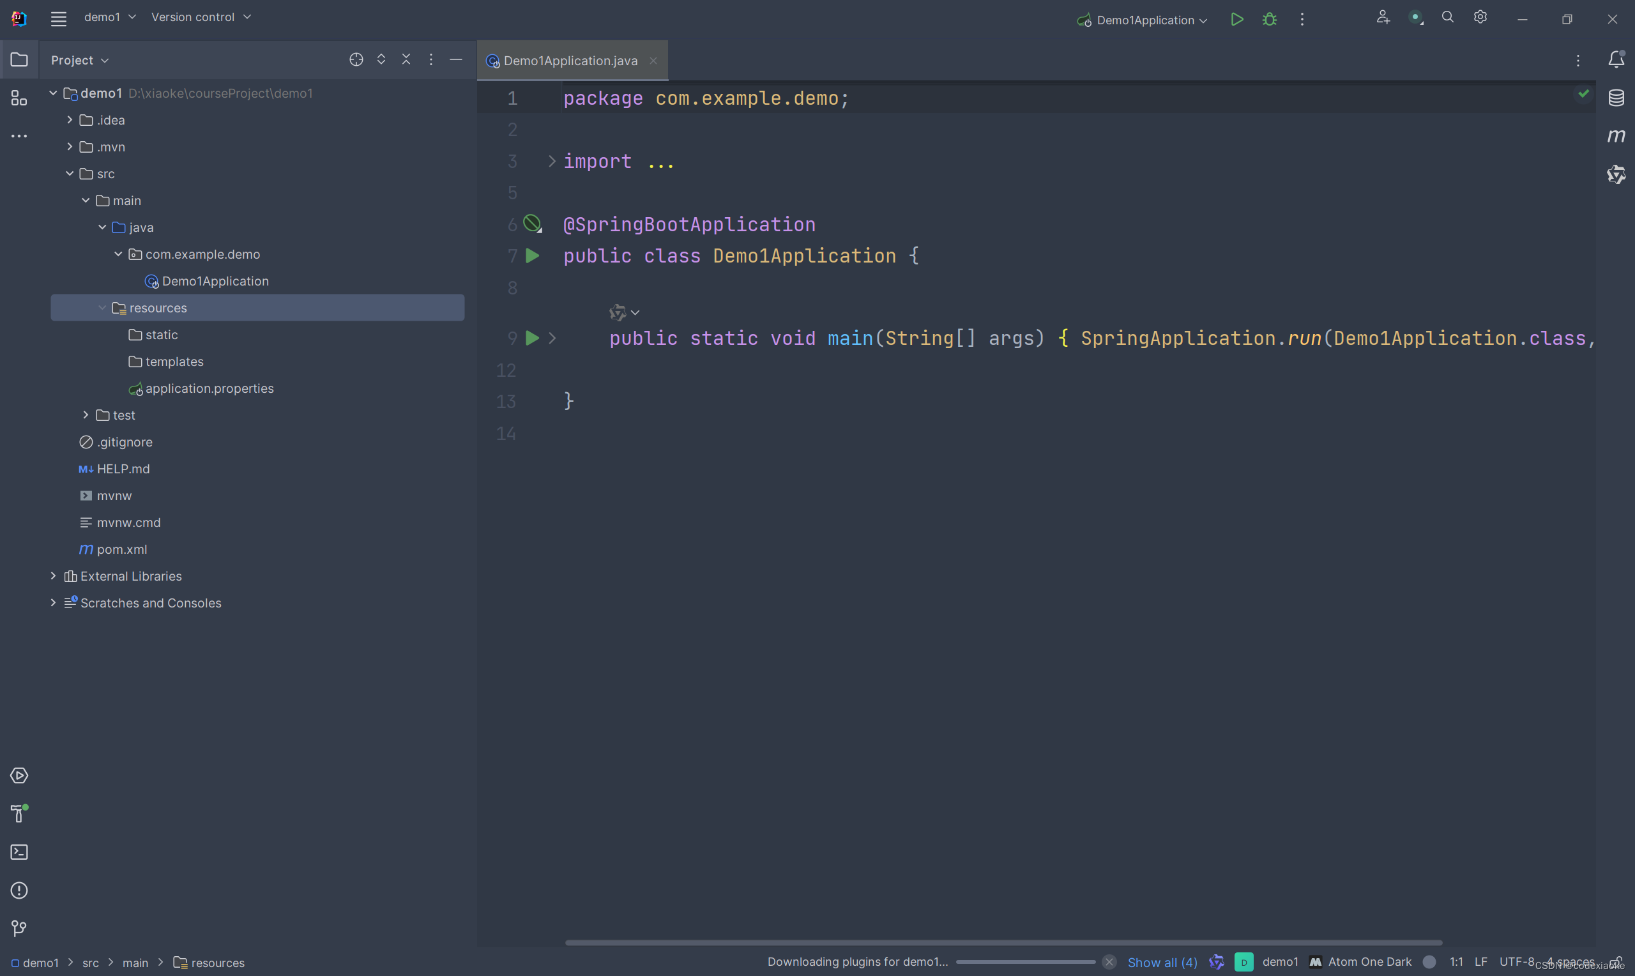Viewport: 1635px width, 976px height.
Task: Expand the Scratches and Consoles node
Action: 52,602
